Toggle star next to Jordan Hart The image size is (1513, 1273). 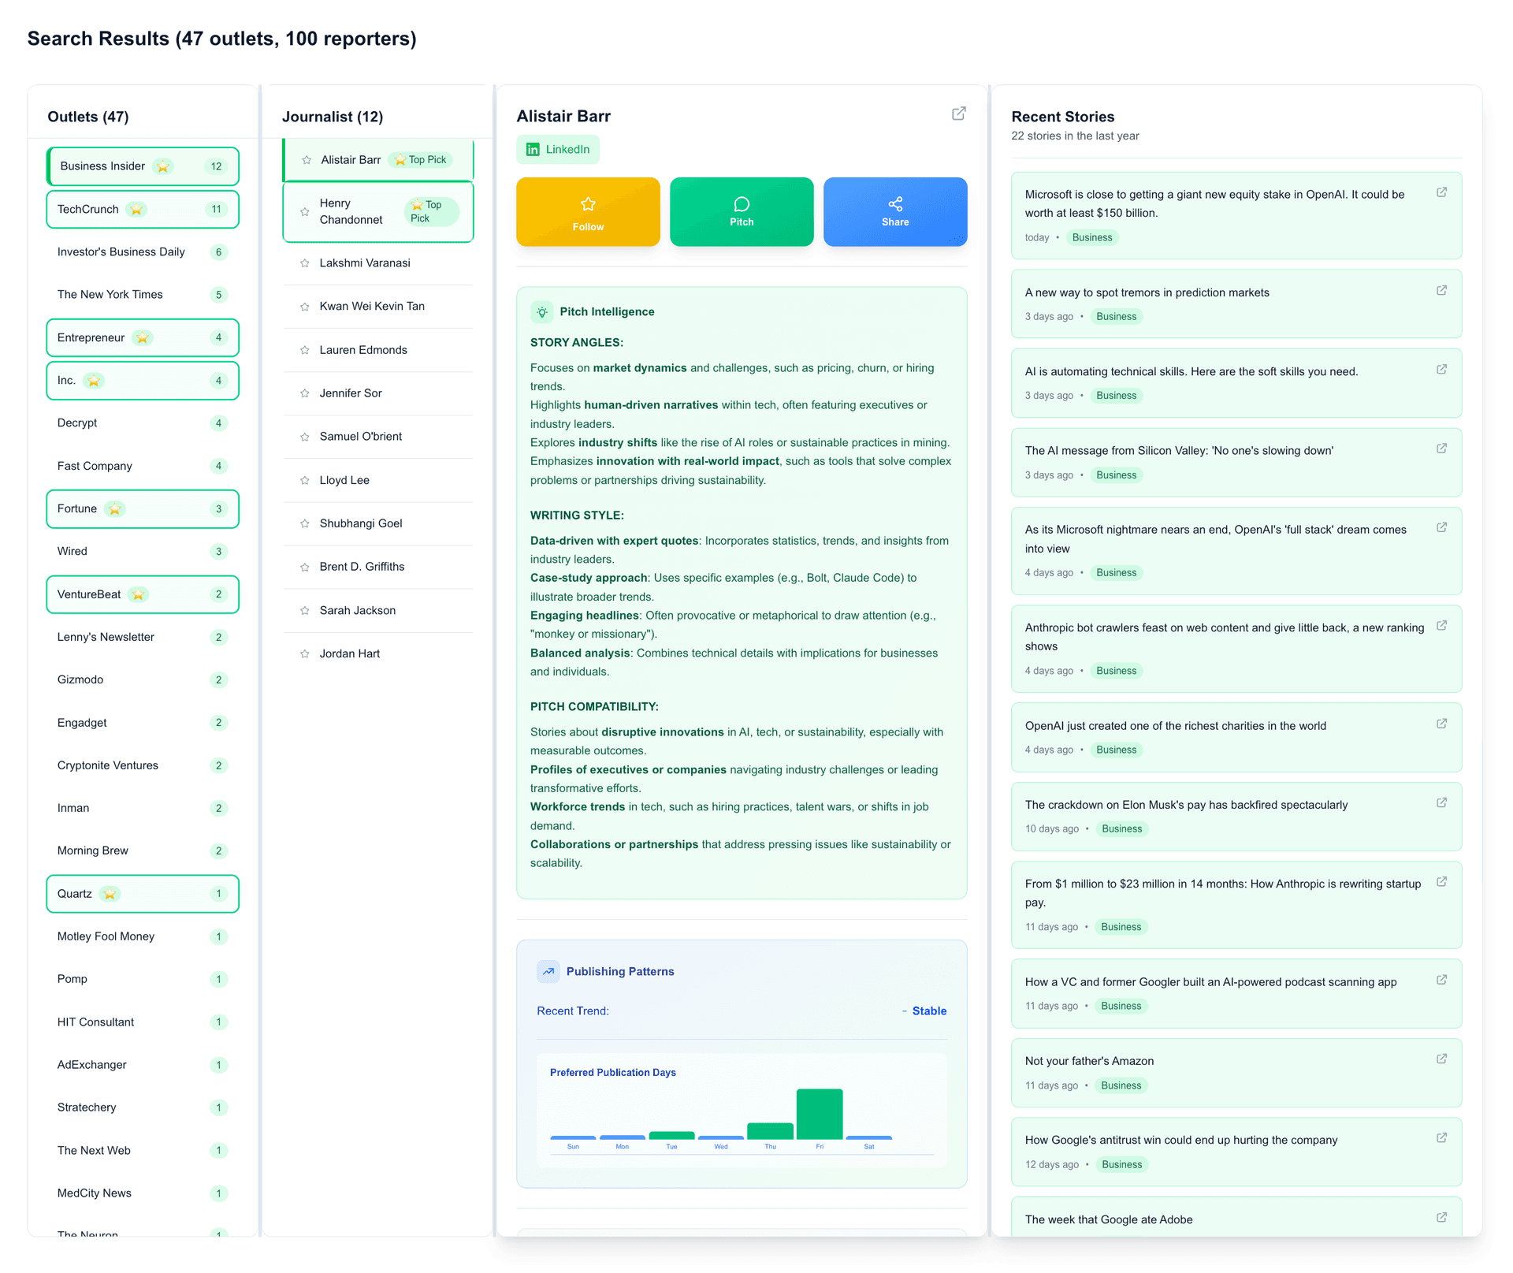[x=305, y=654]
